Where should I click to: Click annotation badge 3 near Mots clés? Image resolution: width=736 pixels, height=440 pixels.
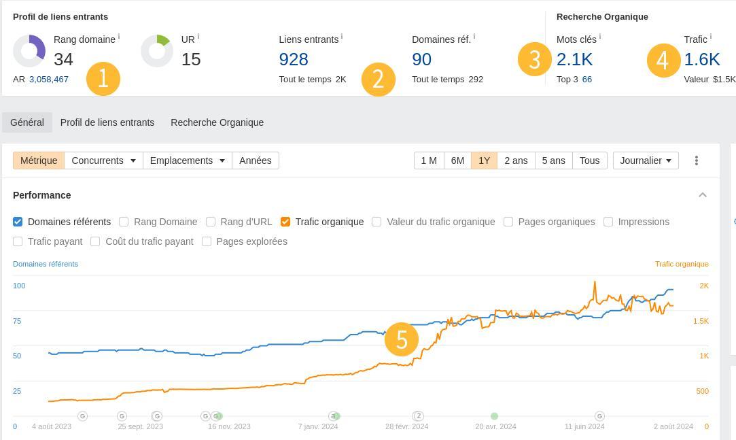pos(535,59)
